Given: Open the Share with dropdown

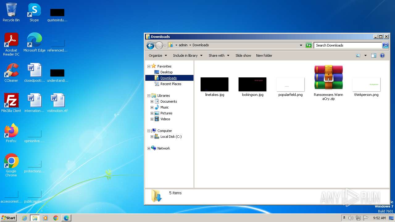Looking at the screenshot, I should click(219, 55).
